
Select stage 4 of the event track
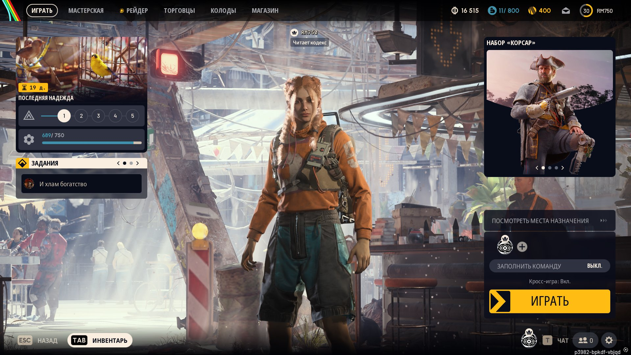click(x=115, y=116)
